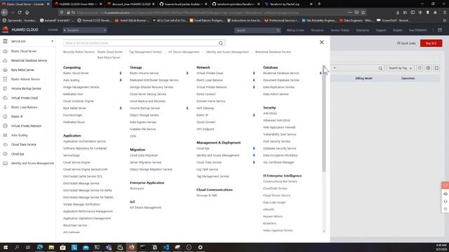
Task: Unpin Elastic Load Balance in Network list
Action: pyautogui.click(x=254, y=80)
